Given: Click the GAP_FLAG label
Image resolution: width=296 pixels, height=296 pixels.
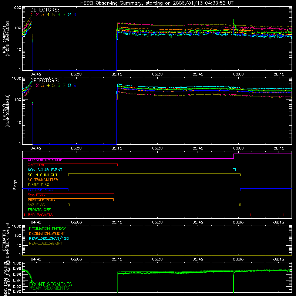Looking at the screenshot, I should [x=36, y=165].
